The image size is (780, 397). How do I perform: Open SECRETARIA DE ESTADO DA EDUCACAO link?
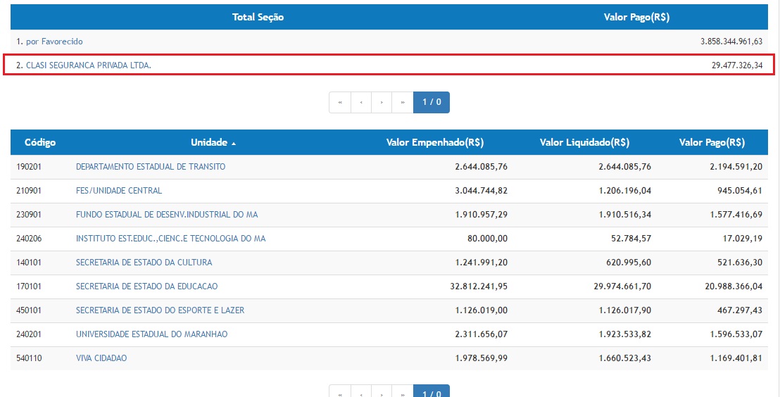[x=146, y=286]
